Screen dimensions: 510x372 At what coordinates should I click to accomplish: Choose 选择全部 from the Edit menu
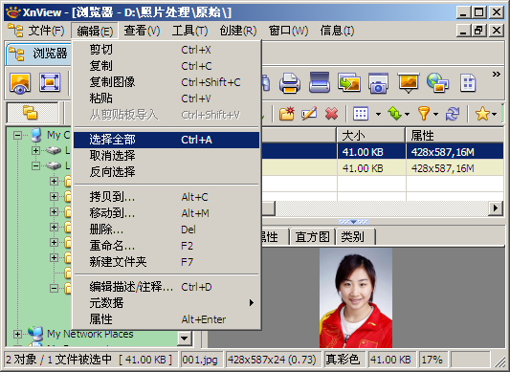tap(166, 140)
